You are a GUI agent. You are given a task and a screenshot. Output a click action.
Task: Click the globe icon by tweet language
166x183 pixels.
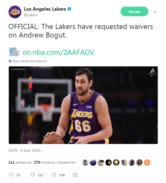tap(10, 61)
